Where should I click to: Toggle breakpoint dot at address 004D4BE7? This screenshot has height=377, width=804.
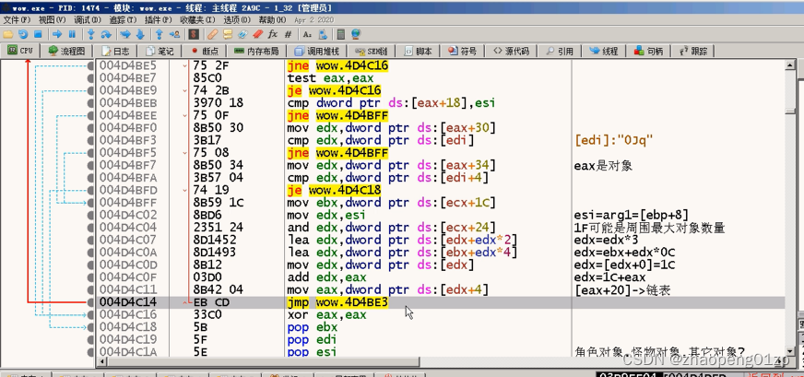click(x=90, y=78)
